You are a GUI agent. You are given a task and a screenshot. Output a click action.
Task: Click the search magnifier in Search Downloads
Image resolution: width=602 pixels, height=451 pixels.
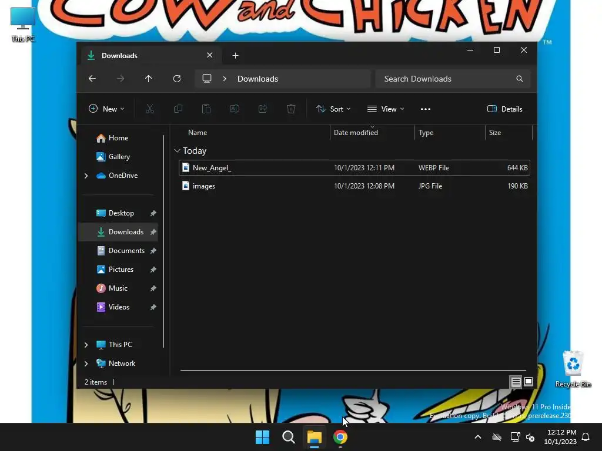tap(520, 79)
